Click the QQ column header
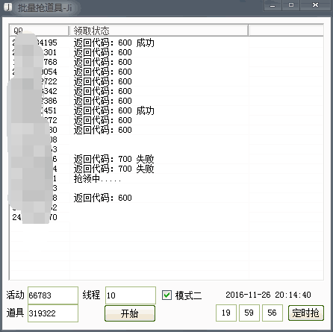The image size is (333, 332). pyautogui.click(x=40, y=31)
